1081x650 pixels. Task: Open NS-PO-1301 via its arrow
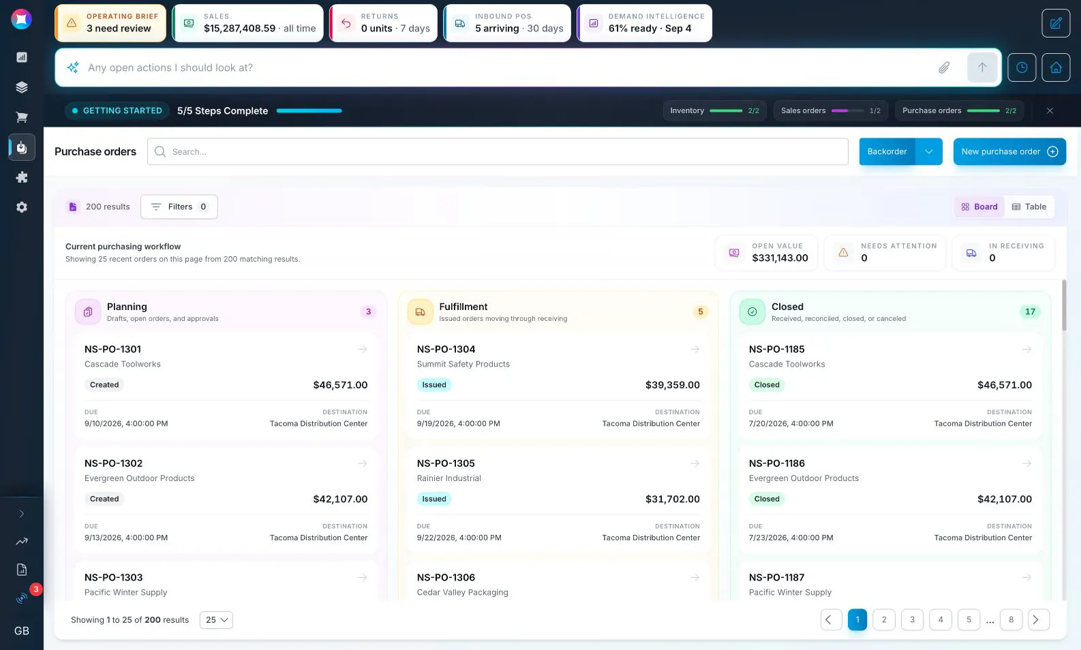[363, 349]
